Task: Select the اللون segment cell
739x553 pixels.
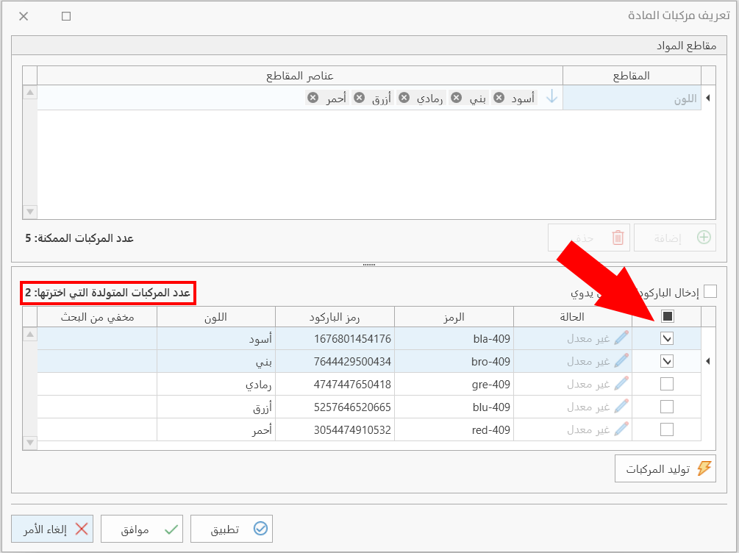Action: click(632, 98)
